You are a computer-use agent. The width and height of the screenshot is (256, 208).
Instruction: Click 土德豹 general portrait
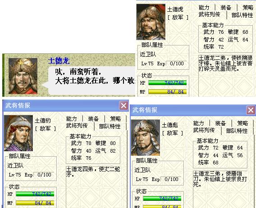(18, 133)
